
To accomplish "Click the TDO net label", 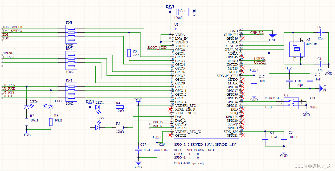I will click(x=6, y=38).
